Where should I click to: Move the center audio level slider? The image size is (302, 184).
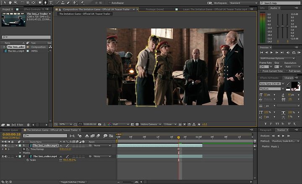pos(282,26)
